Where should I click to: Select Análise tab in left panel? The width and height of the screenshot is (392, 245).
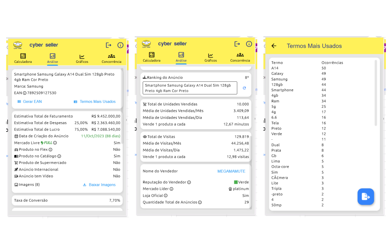tap(53, 58)
